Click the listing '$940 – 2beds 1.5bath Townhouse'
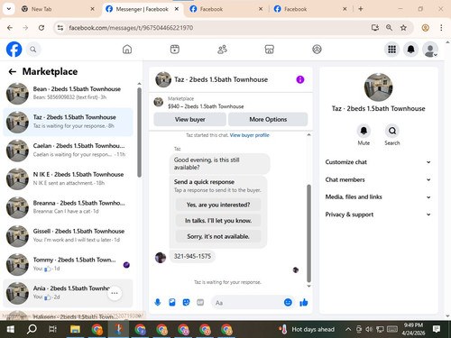Screen dimensions: 451x338 tap(206, 106)
